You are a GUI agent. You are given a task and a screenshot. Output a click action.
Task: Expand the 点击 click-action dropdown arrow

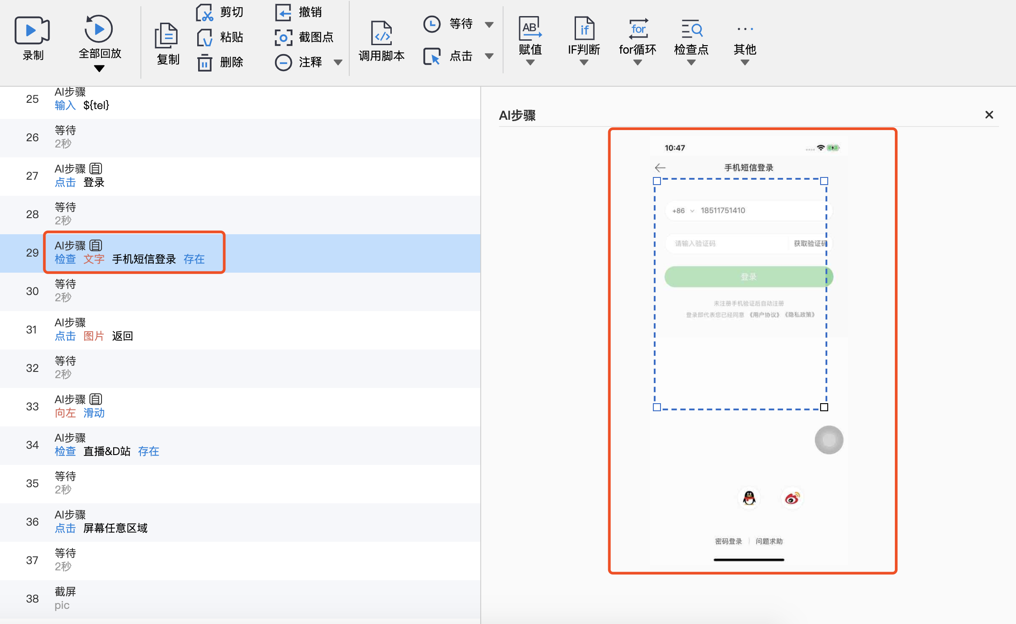pos(489,56)
